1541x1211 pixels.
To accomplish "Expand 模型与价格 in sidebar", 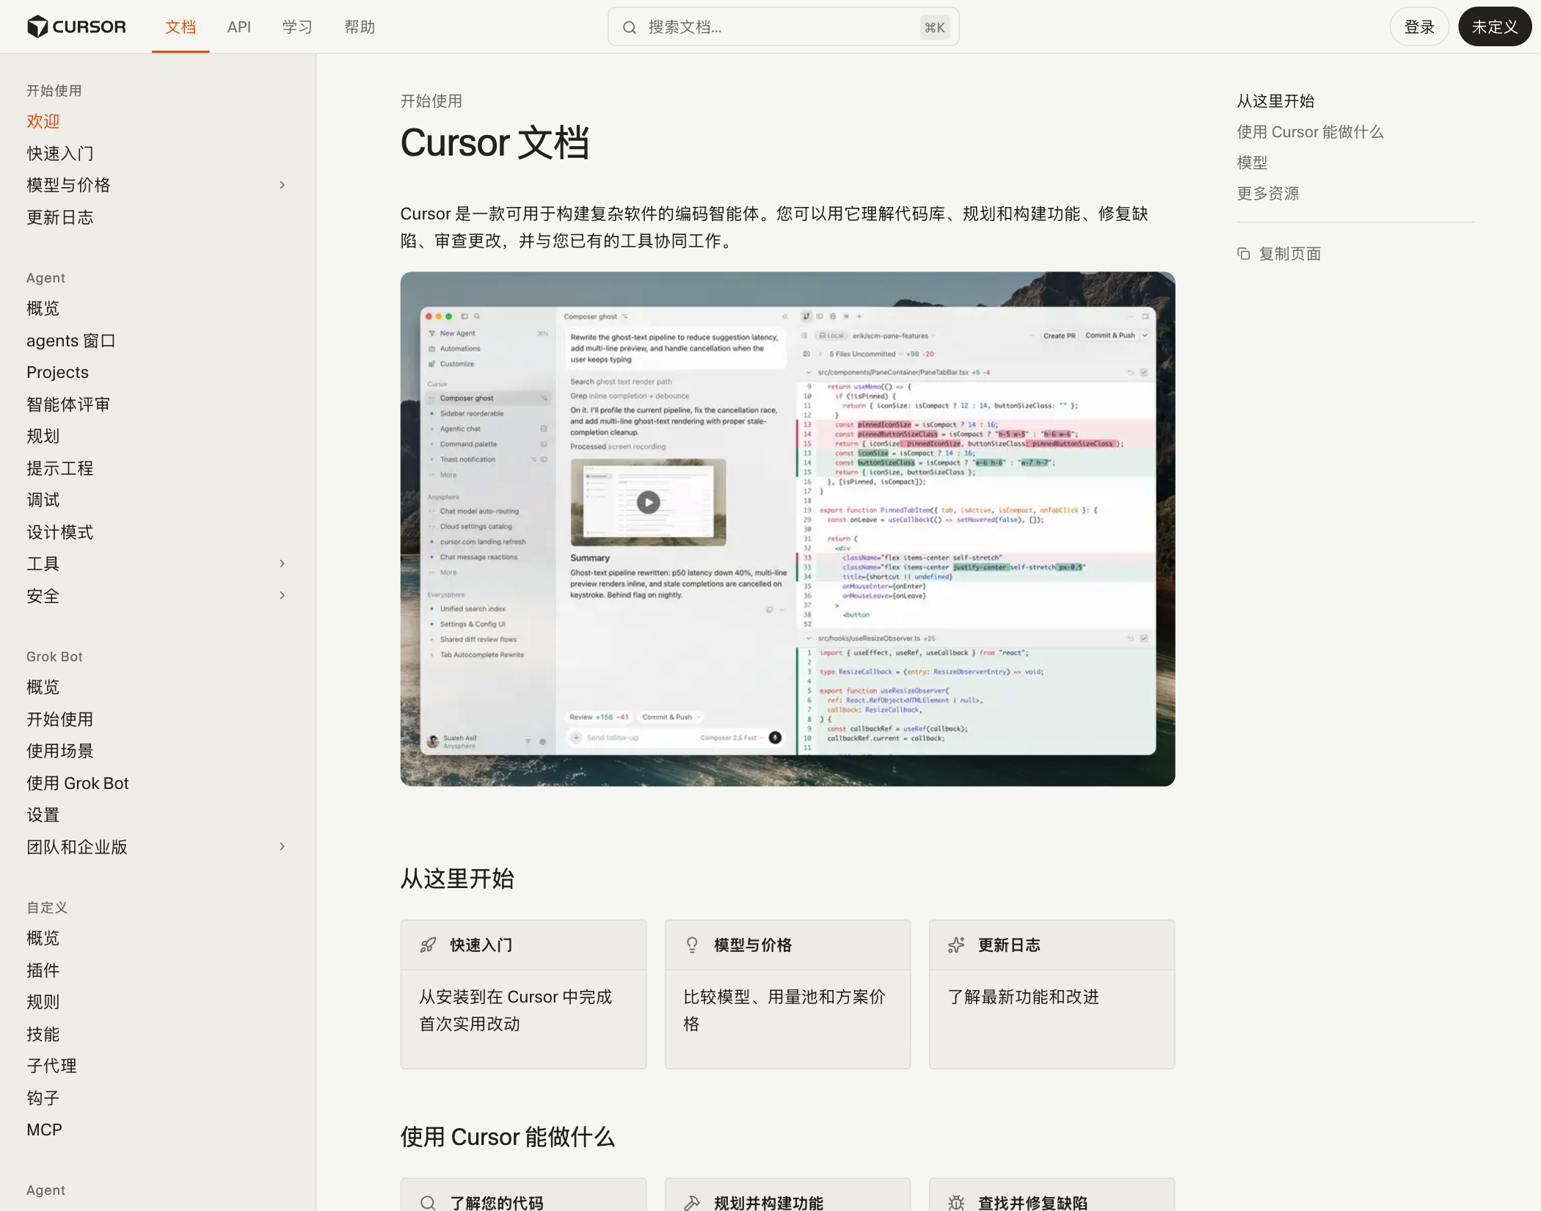I will (283, 185).
